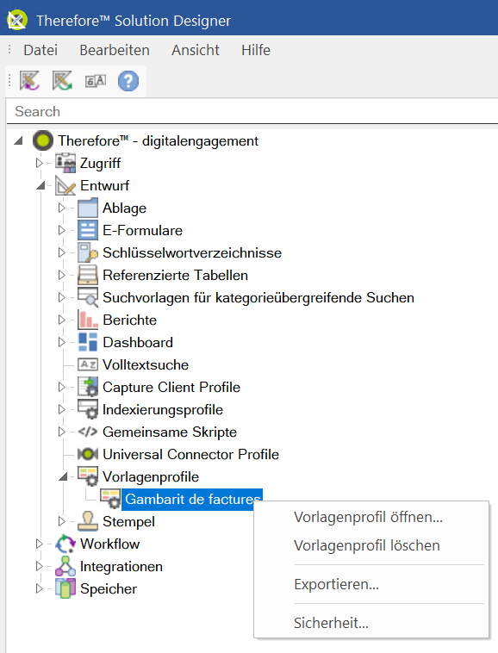The height and width of the screenshot is (653, 498).
Task: Click the language translation toolbar icon
Action: (x=96, y=80)
